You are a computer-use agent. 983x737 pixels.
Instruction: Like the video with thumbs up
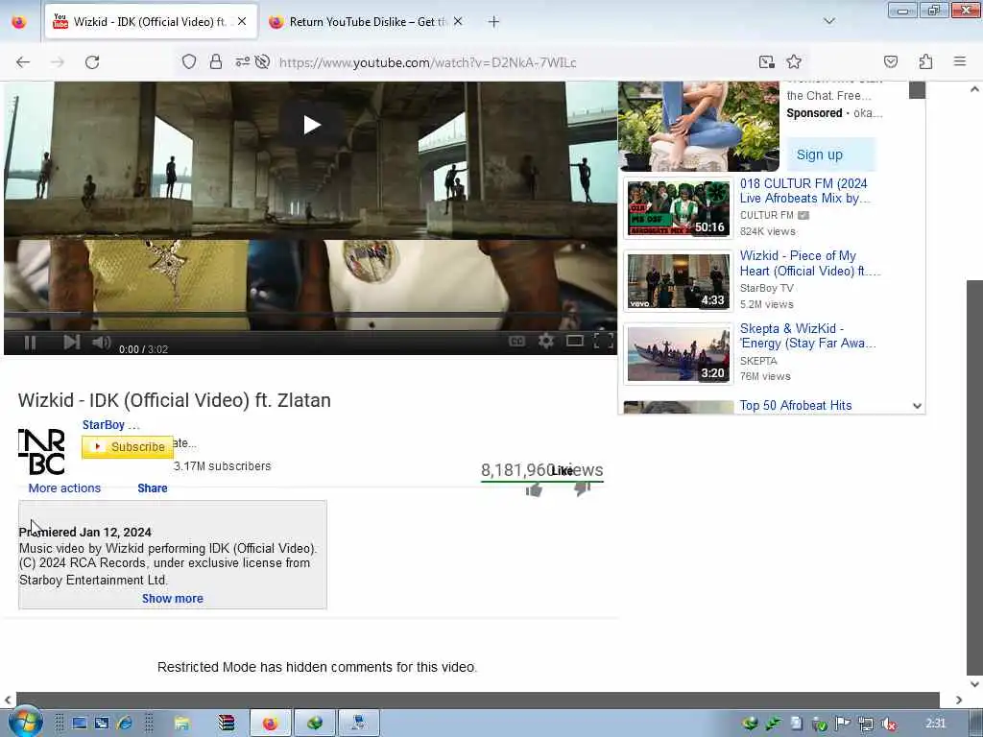(x=534, y=490)
